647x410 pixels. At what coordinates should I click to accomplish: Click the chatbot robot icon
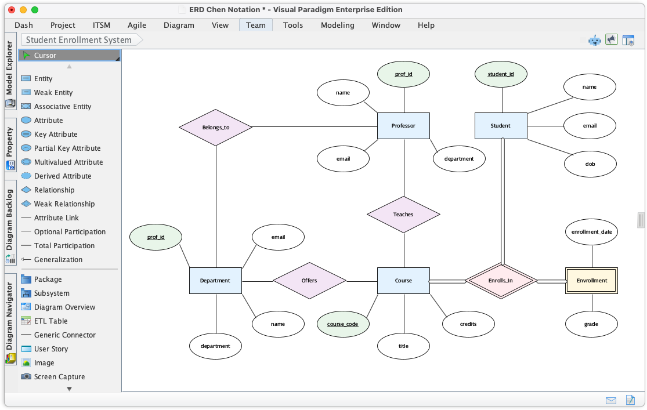[x=594, y=40]
